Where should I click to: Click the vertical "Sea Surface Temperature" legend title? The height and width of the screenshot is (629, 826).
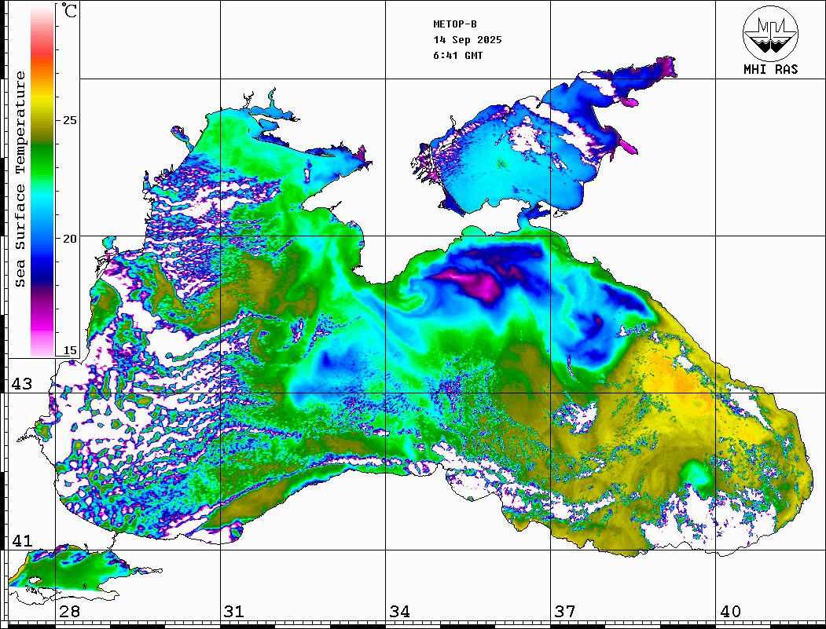(21, 179)
